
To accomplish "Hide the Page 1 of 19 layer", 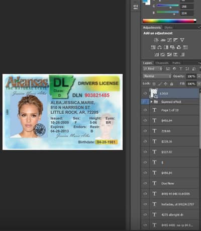I will coord(145,110).
